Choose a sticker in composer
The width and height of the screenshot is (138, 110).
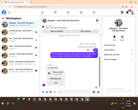click(x=51, y=92)
